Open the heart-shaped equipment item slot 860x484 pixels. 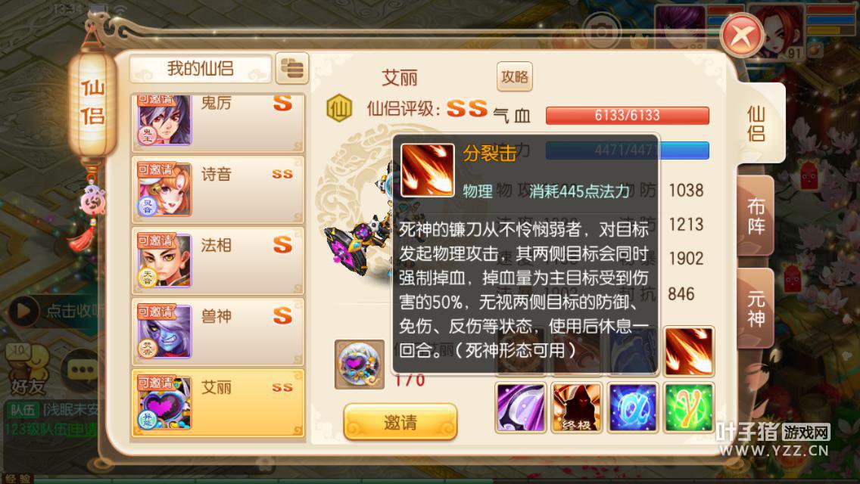pyautogui.click(x=360, y=365)
